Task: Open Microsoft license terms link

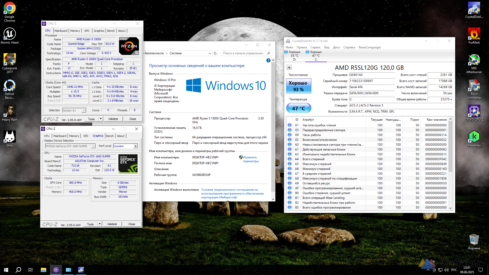Action: (232, 194)
